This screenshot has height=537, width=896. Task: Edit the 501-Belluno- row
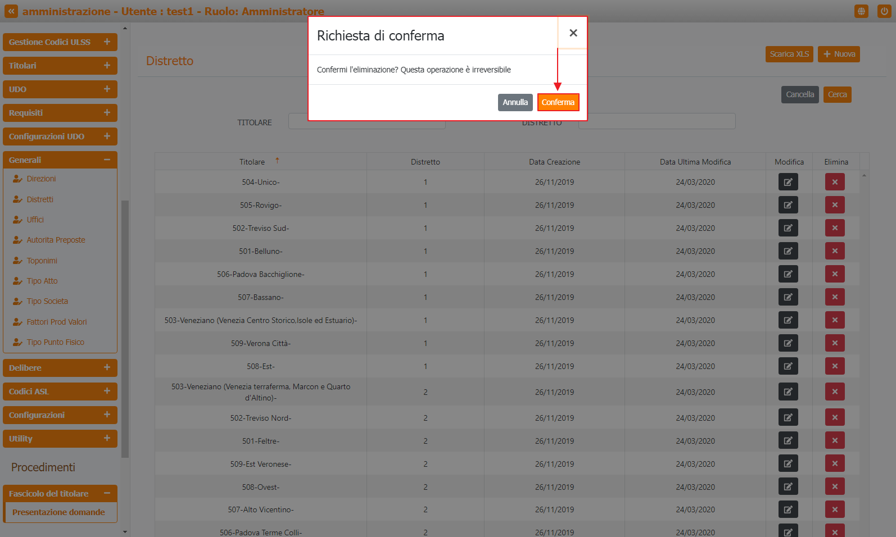tap(788, 251)
